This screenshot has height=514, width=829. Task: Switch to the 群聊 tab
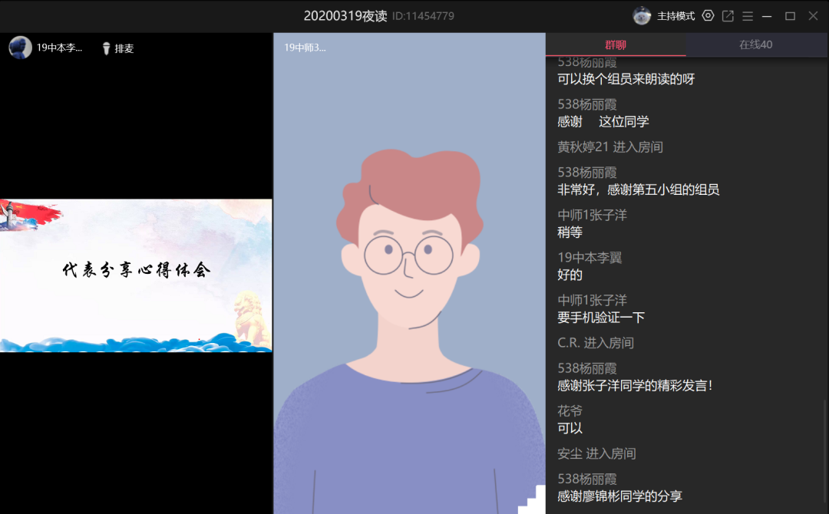[616, 44]
